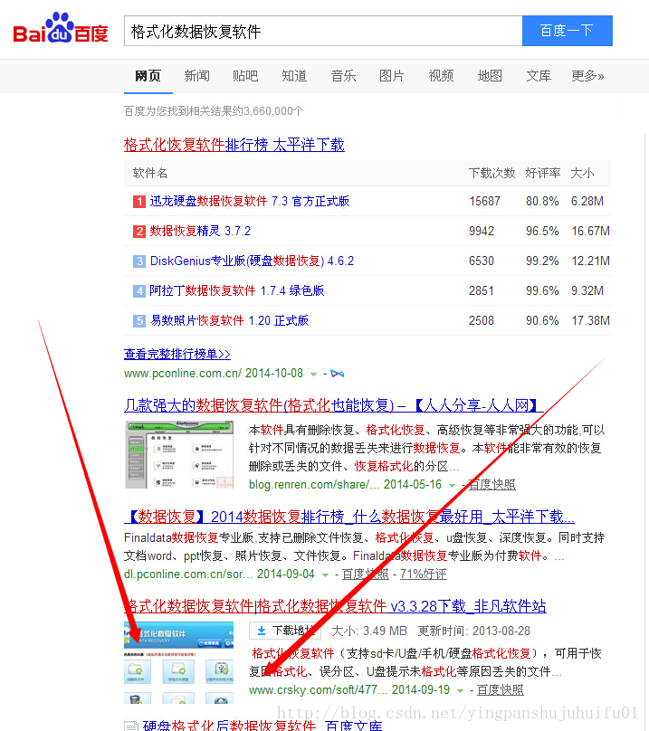The image size is (649, 731).
Task: Click 查看完整排行榜>> link
Action: point(177,354)
